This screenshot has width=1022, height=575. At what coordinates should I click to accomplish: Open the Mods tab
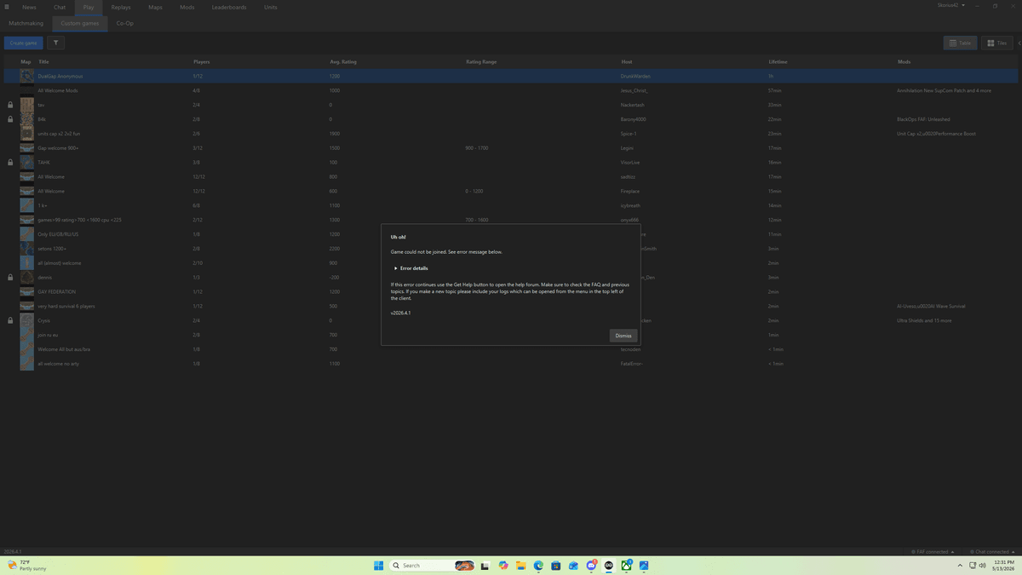[x=187, y=7]
